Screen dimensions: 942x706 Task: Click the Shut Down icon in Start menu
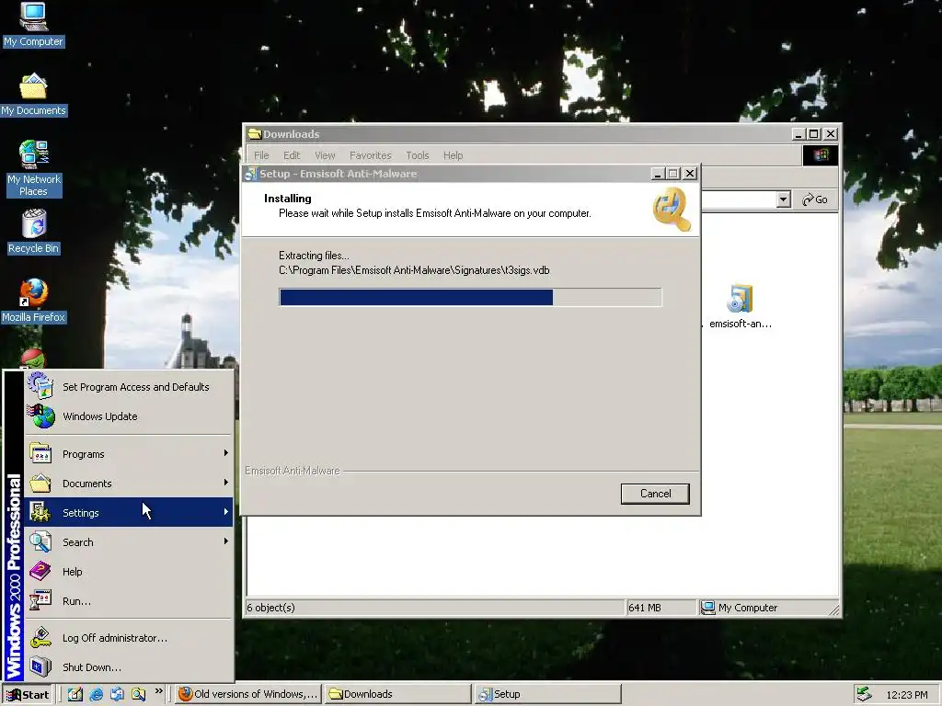pos(40,666)
